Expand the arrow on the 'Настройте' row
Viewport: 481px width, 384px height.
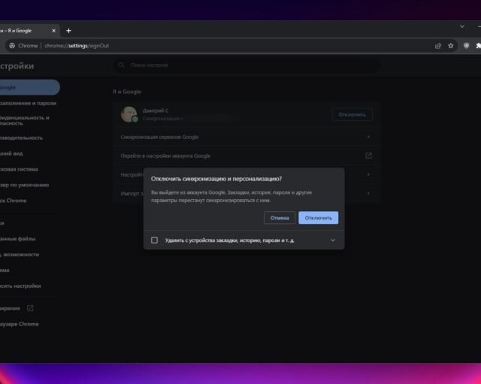click(x=368, y=174)
